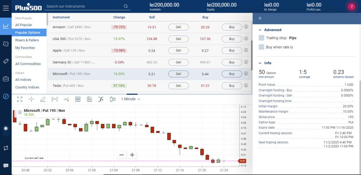Viewport: 361px width, 175px height.
Task: Open the fx indicators tool
Action: pos(100,99)
